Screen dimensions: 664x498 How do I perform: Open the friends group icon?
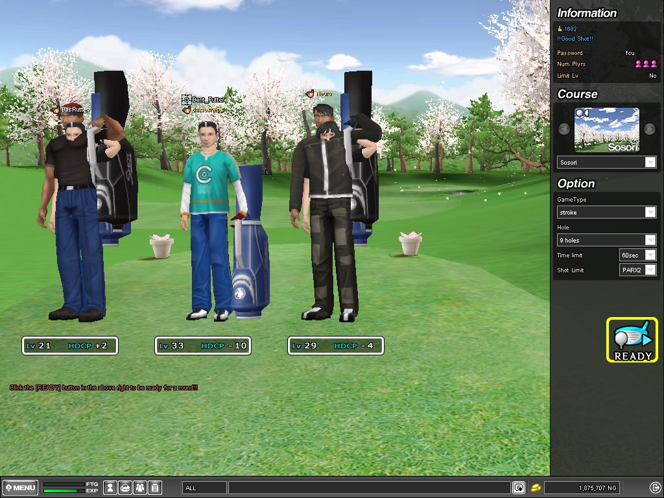[x=140, y=488]
